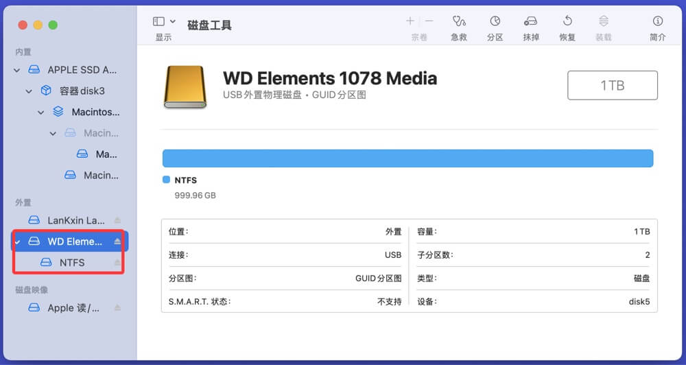Screen dimensions: 686x365
Task: Open the 简介 (Info) icon
Action: 657,22
